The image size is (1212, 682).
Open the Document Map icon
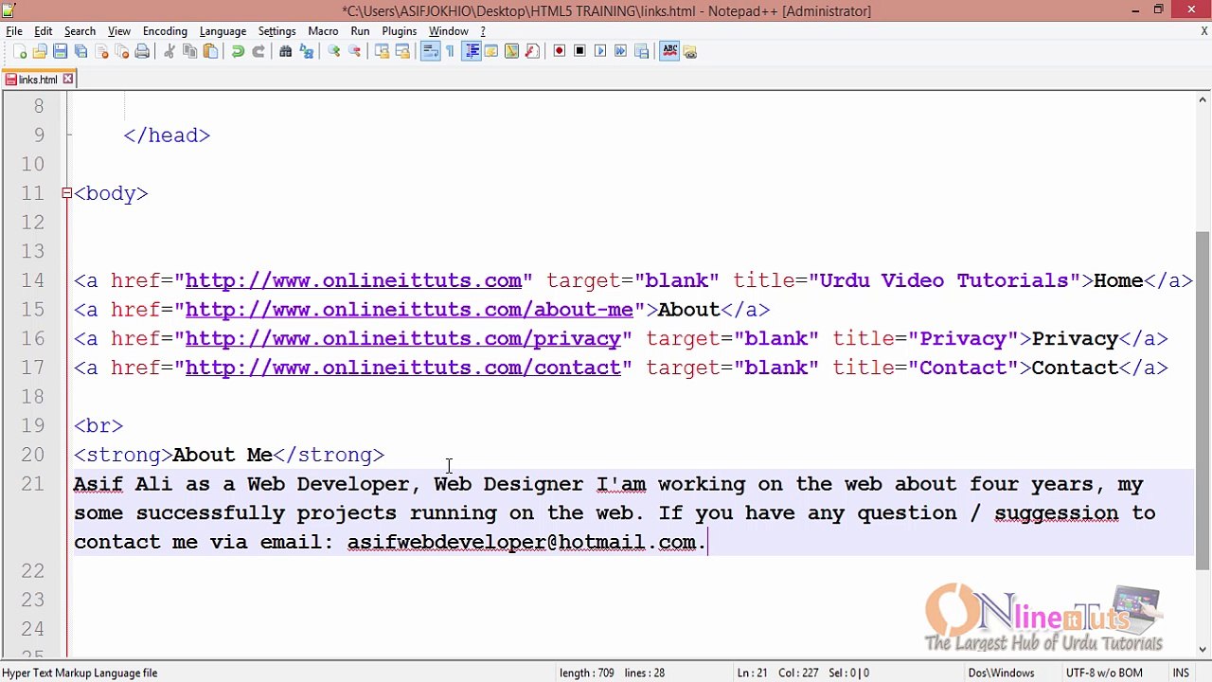click(x=511, y=51)
